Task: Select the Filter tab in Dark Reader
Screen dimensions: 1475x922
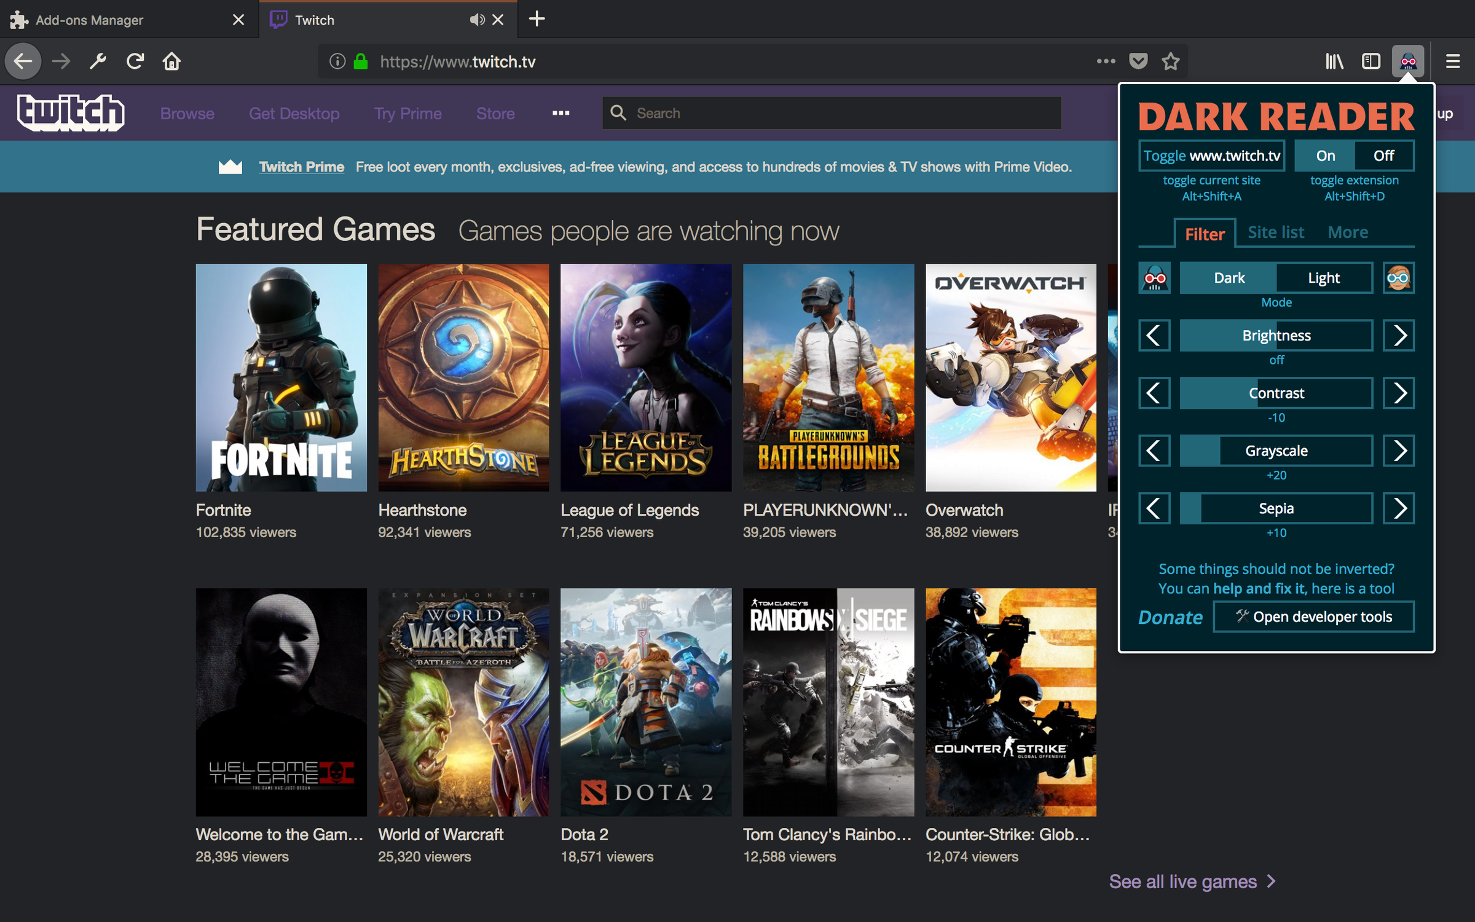Action: [x=1203, y=232]
